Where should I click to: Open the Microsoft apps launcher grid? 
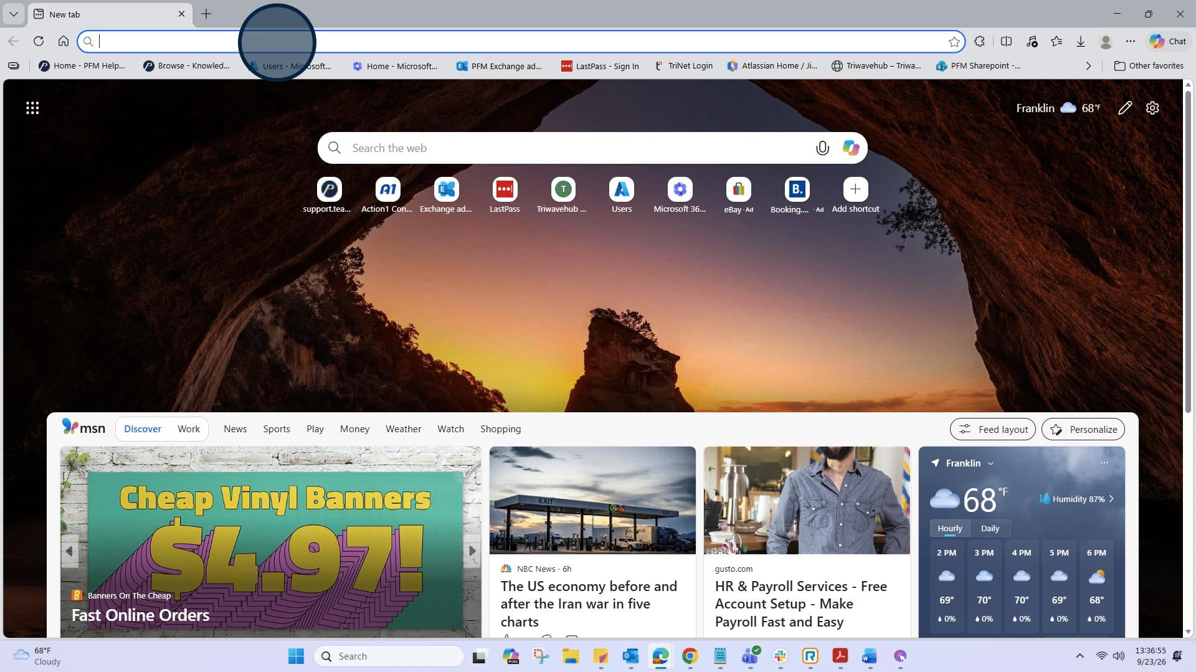coord(32,108)
